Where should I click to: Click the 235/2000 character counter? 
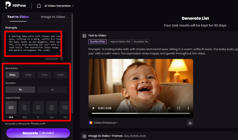(51, 59)
